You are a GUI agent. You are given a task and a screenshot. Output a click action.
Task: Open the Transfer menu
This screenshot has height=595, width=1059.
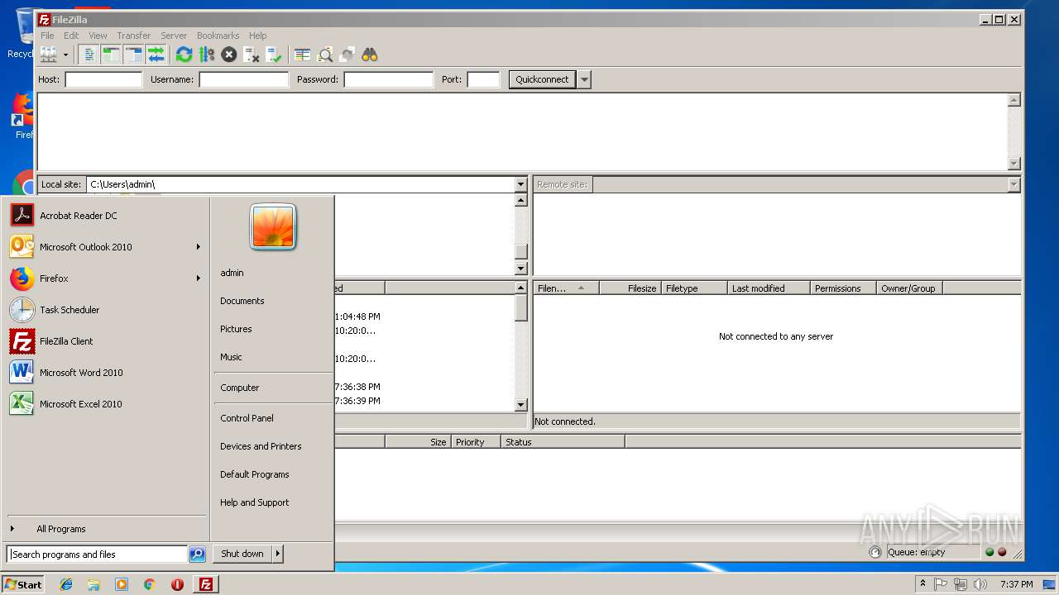pos(134,36)
